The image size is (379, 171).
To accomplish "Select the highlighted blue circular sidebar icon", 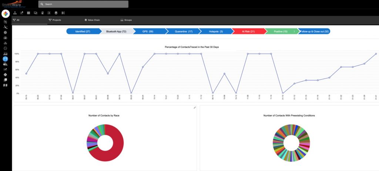I will [5, 59].
